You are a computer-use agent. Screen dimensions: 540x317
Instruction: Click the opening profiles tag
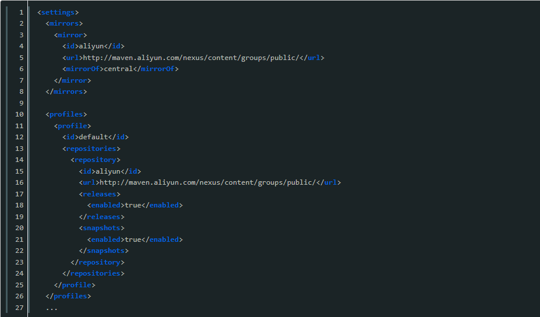tap(66, 114)
